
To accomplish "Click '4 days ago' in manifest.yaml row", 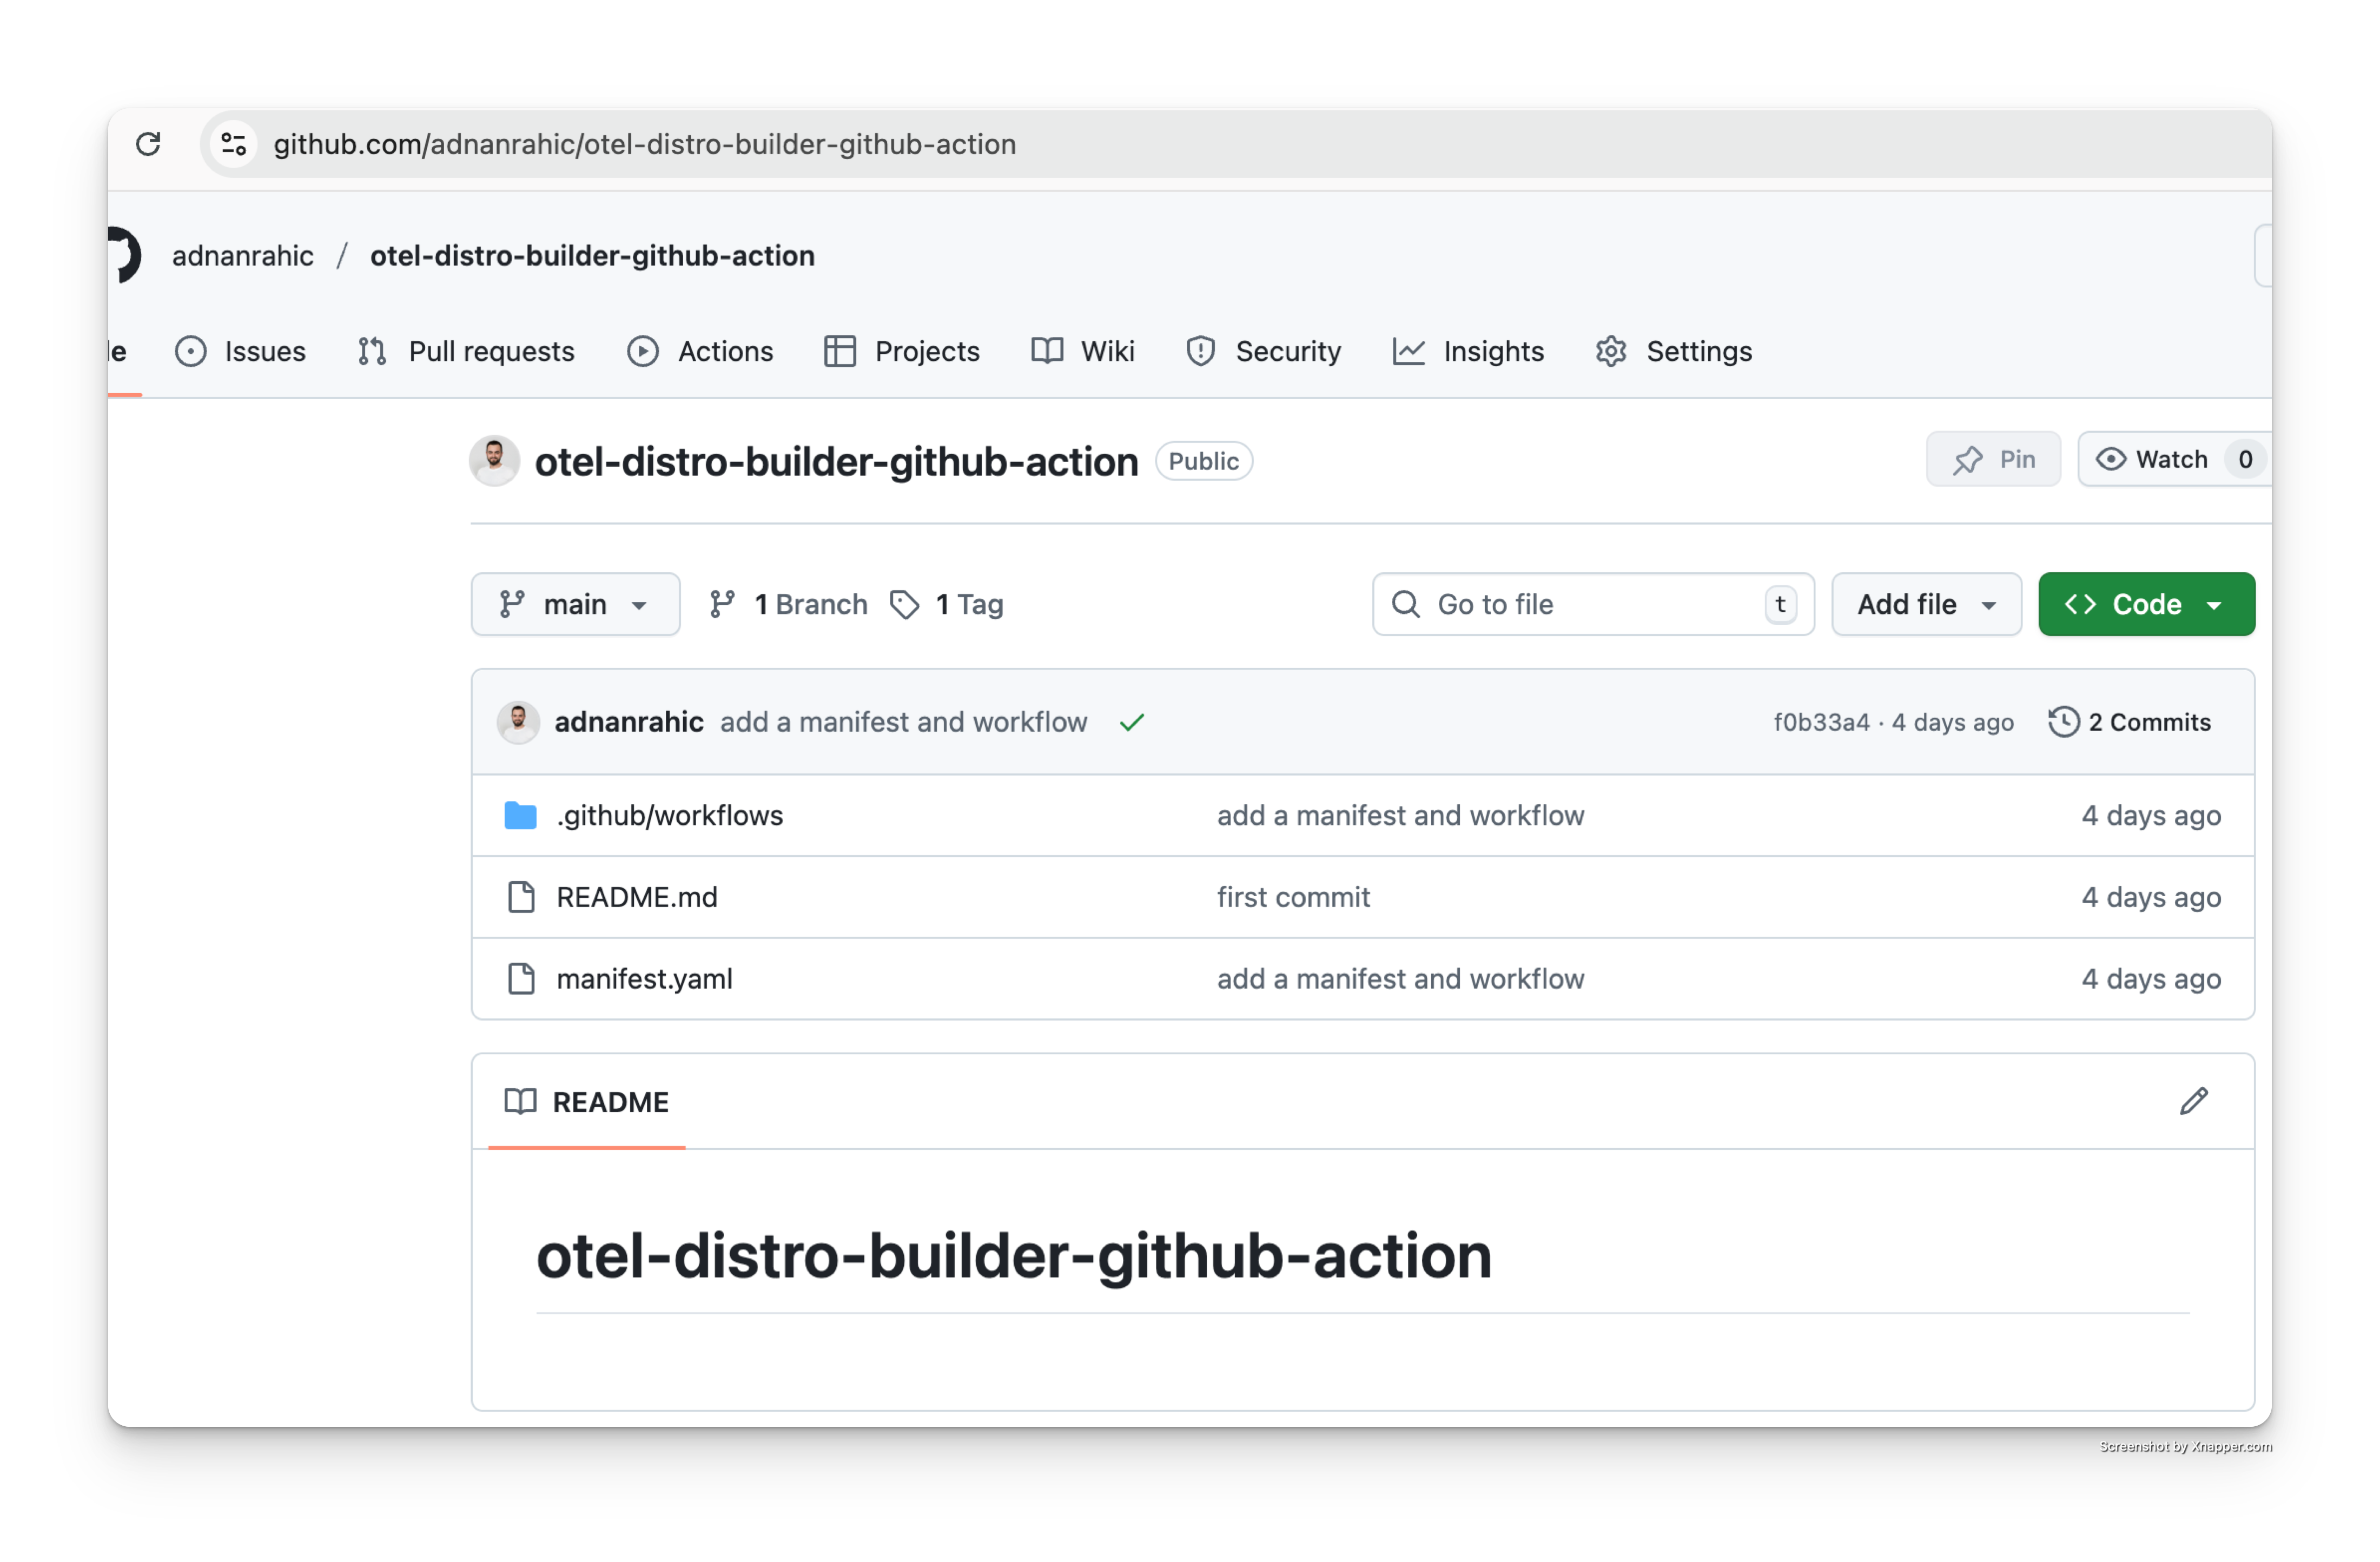I will point(2151,979).
